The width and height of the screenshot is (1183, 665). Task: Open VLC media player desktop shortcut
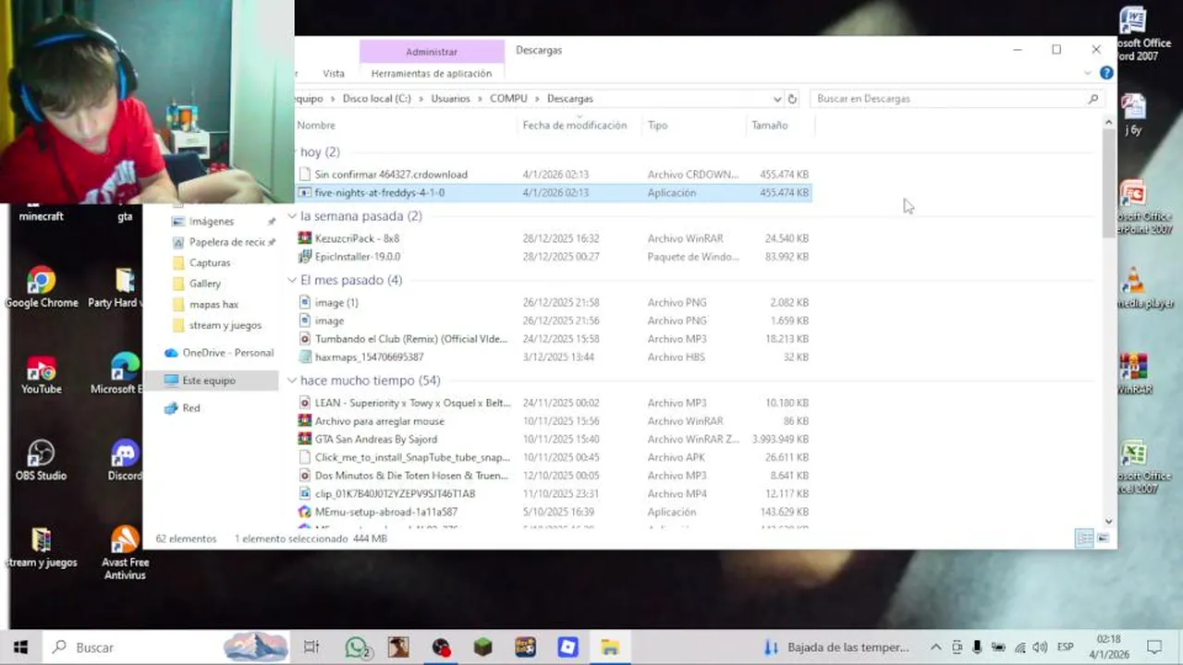click(1144, 287)
